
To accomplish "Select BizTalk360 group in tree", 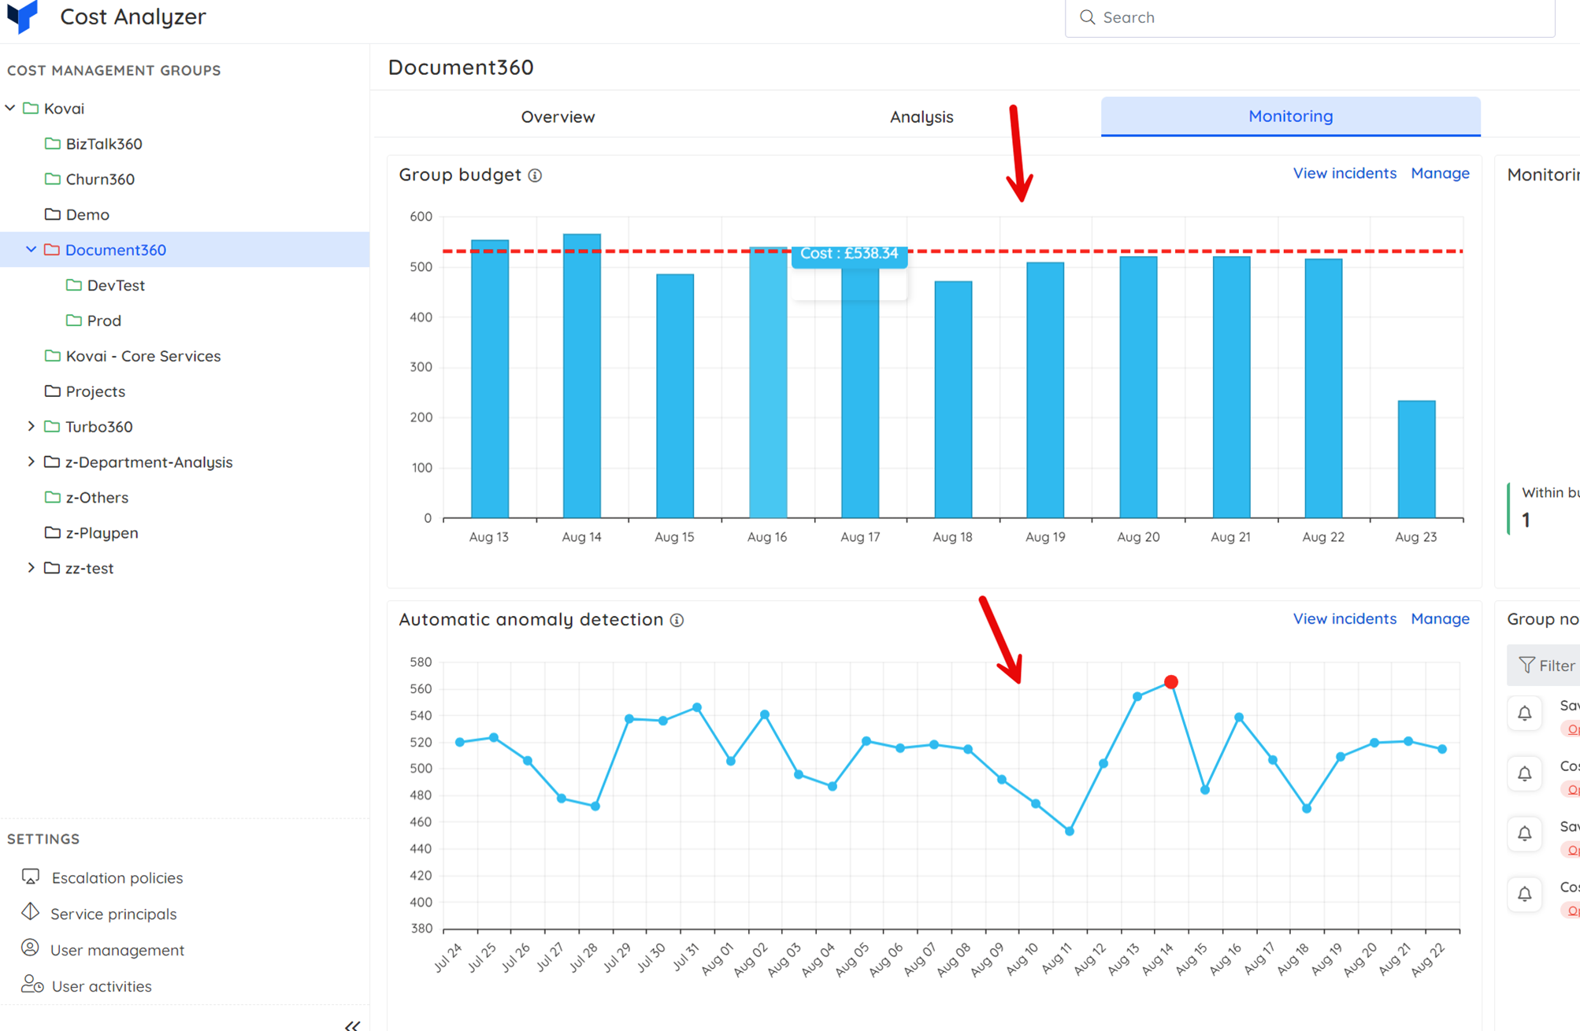I will 104,143.
